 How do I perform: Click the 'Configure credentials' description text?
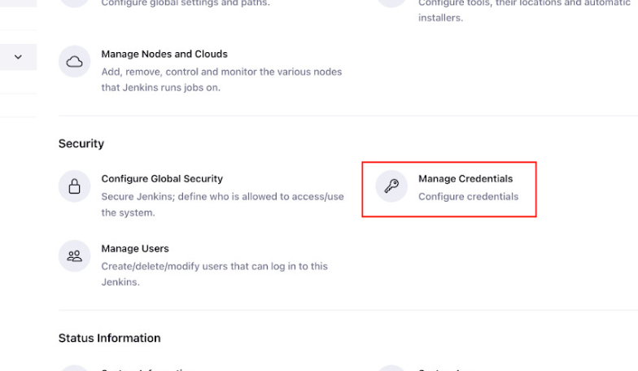click(468, 196)
